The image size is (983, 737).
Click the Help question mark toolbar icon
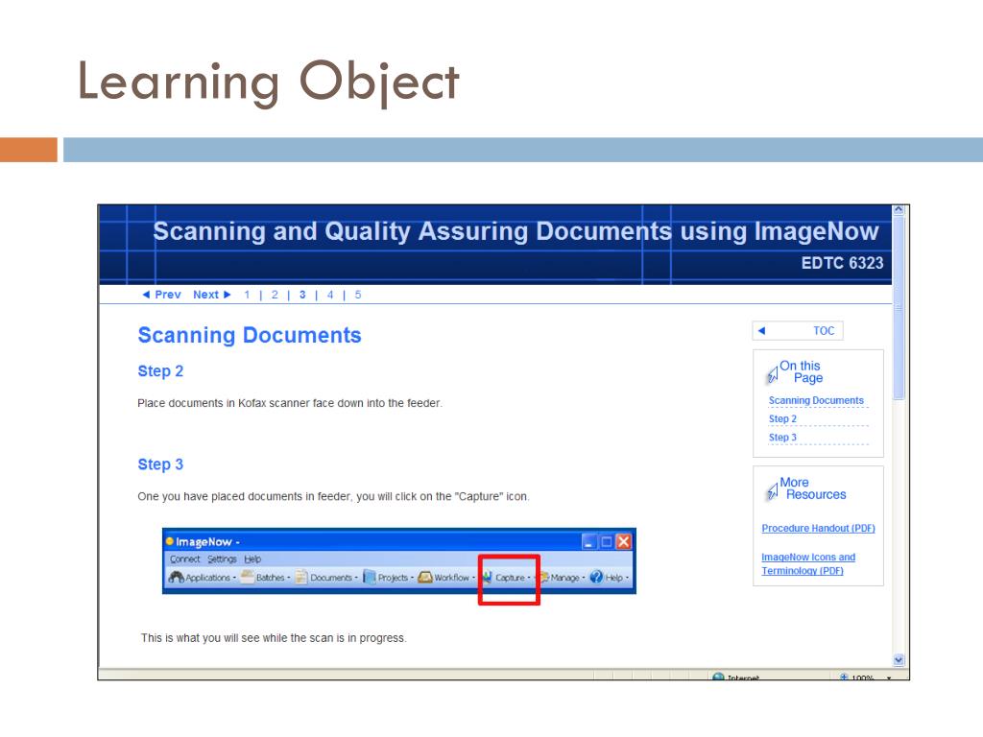(x=596, y=577)
